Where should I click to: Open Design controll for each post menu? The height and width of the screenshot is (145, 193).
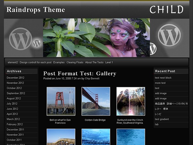(x=36, y=63)
